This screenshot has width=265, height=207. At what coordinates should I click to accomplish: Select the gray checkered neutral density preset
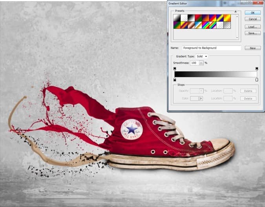(x=227, y=25)
